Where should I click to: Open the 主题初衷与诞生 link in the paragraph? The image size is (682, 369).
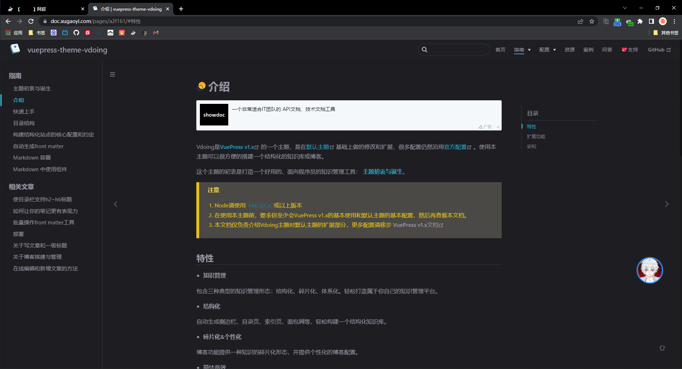pyautogui.click(x=383, y=171)
